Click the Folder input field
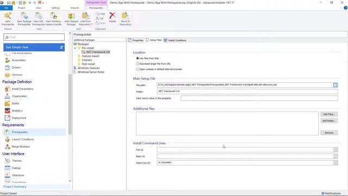 247,91
